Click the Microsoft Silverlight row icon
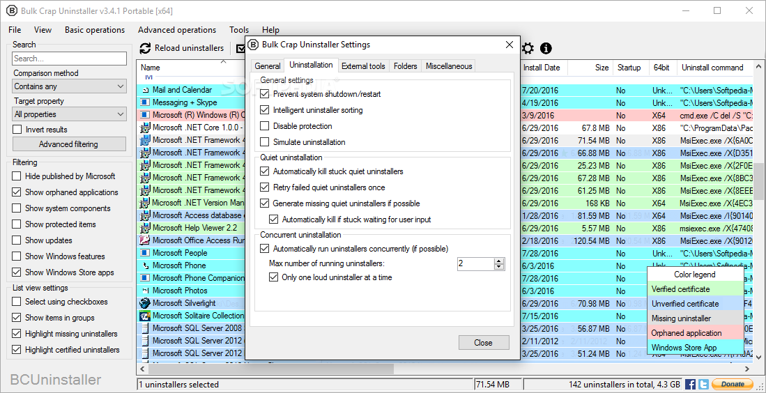766x393 pixels. pos(144,303)
